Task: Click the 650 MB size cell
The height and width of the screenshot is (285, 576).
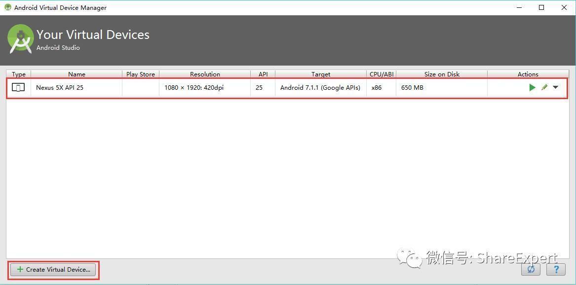Action: [442, 88]
